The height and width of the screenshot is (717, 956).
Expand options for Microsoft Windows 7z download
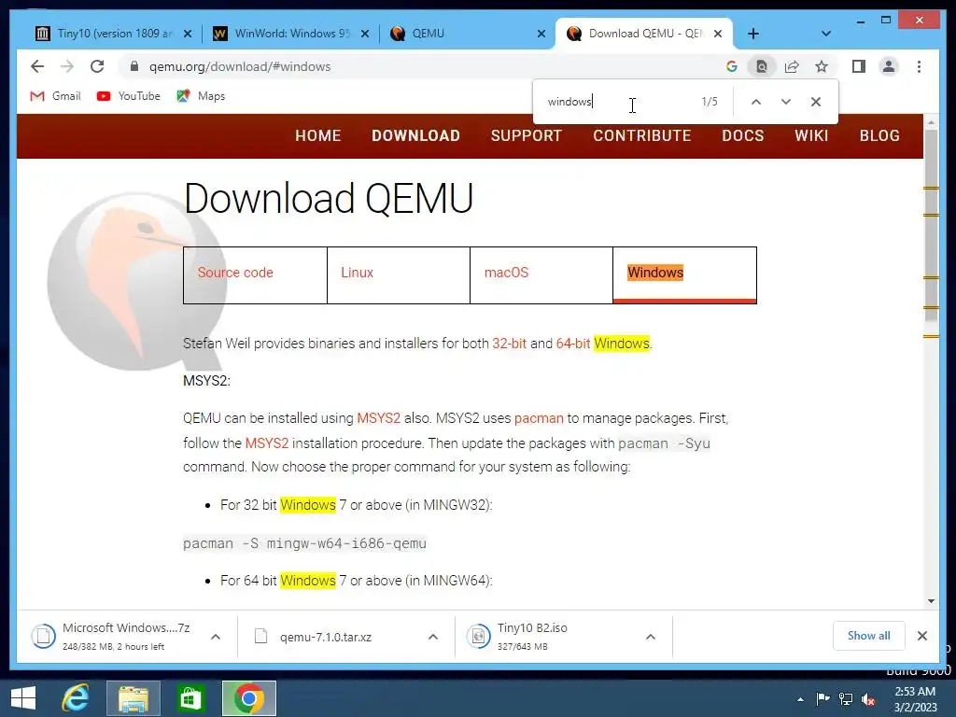(216, 637)
